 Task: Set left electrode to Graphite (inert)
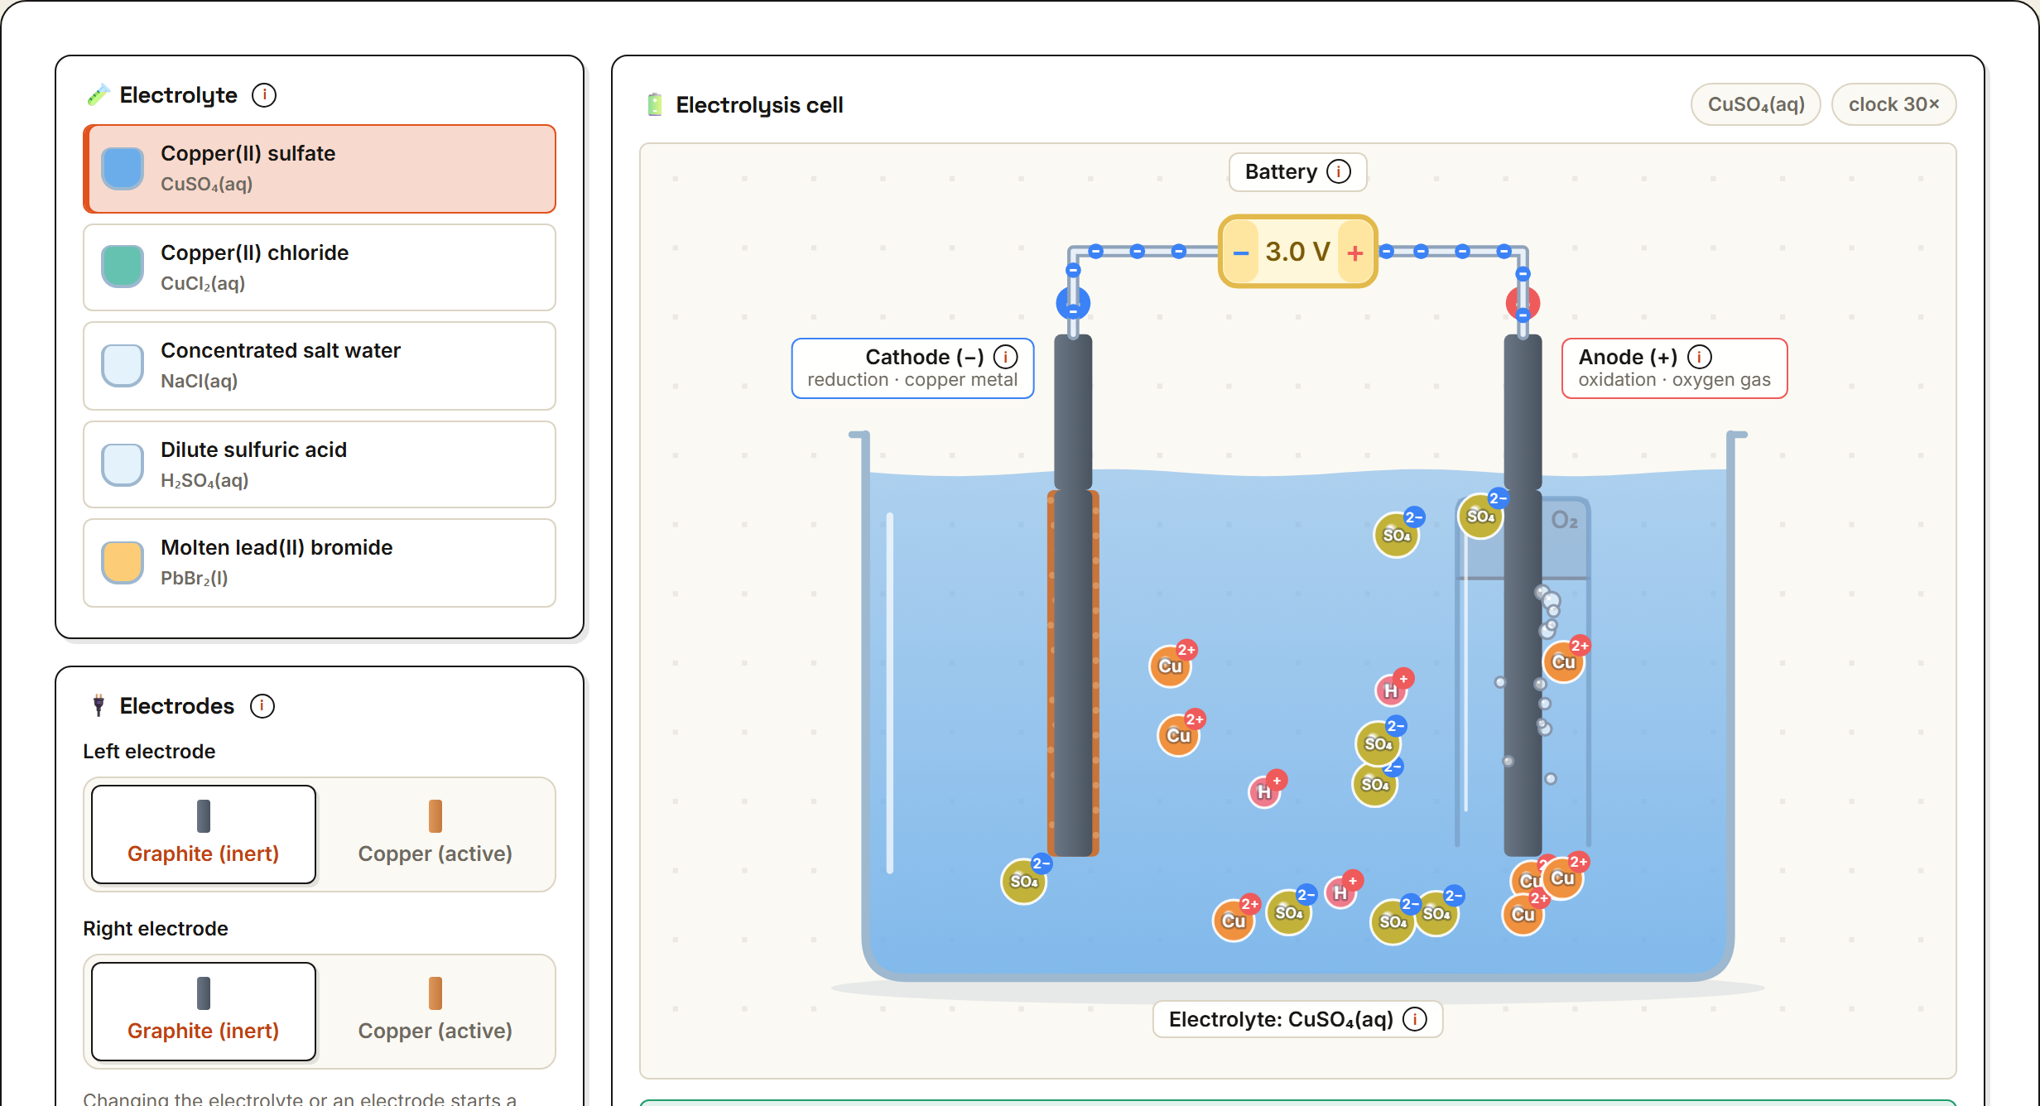click(x=204, y=834)
